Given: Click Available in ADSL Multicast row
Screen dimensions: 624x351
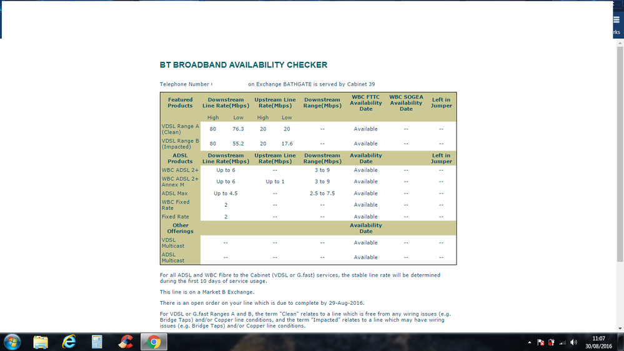Looking at the screenshot, I should click(x=366, y=257).
